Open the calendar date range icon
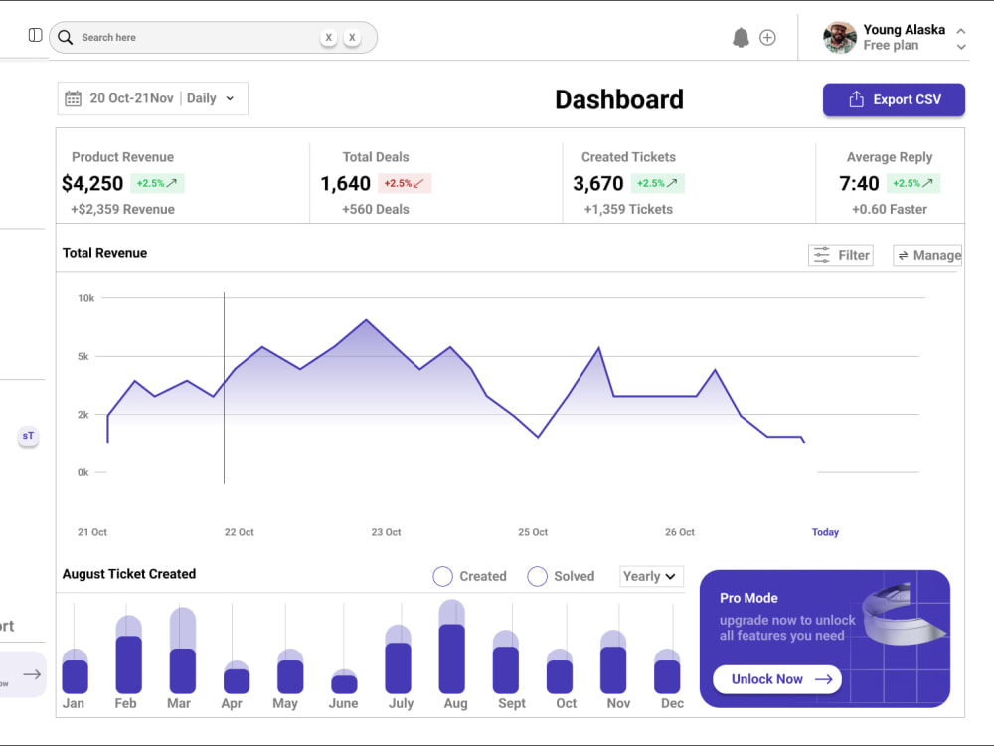Viewport: 994px width, 746px height. point(73,98)
